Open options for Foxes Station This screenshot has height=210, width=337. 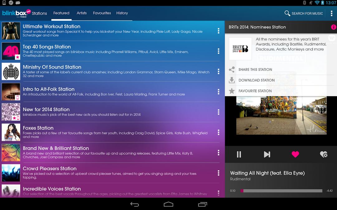point(218,132)
